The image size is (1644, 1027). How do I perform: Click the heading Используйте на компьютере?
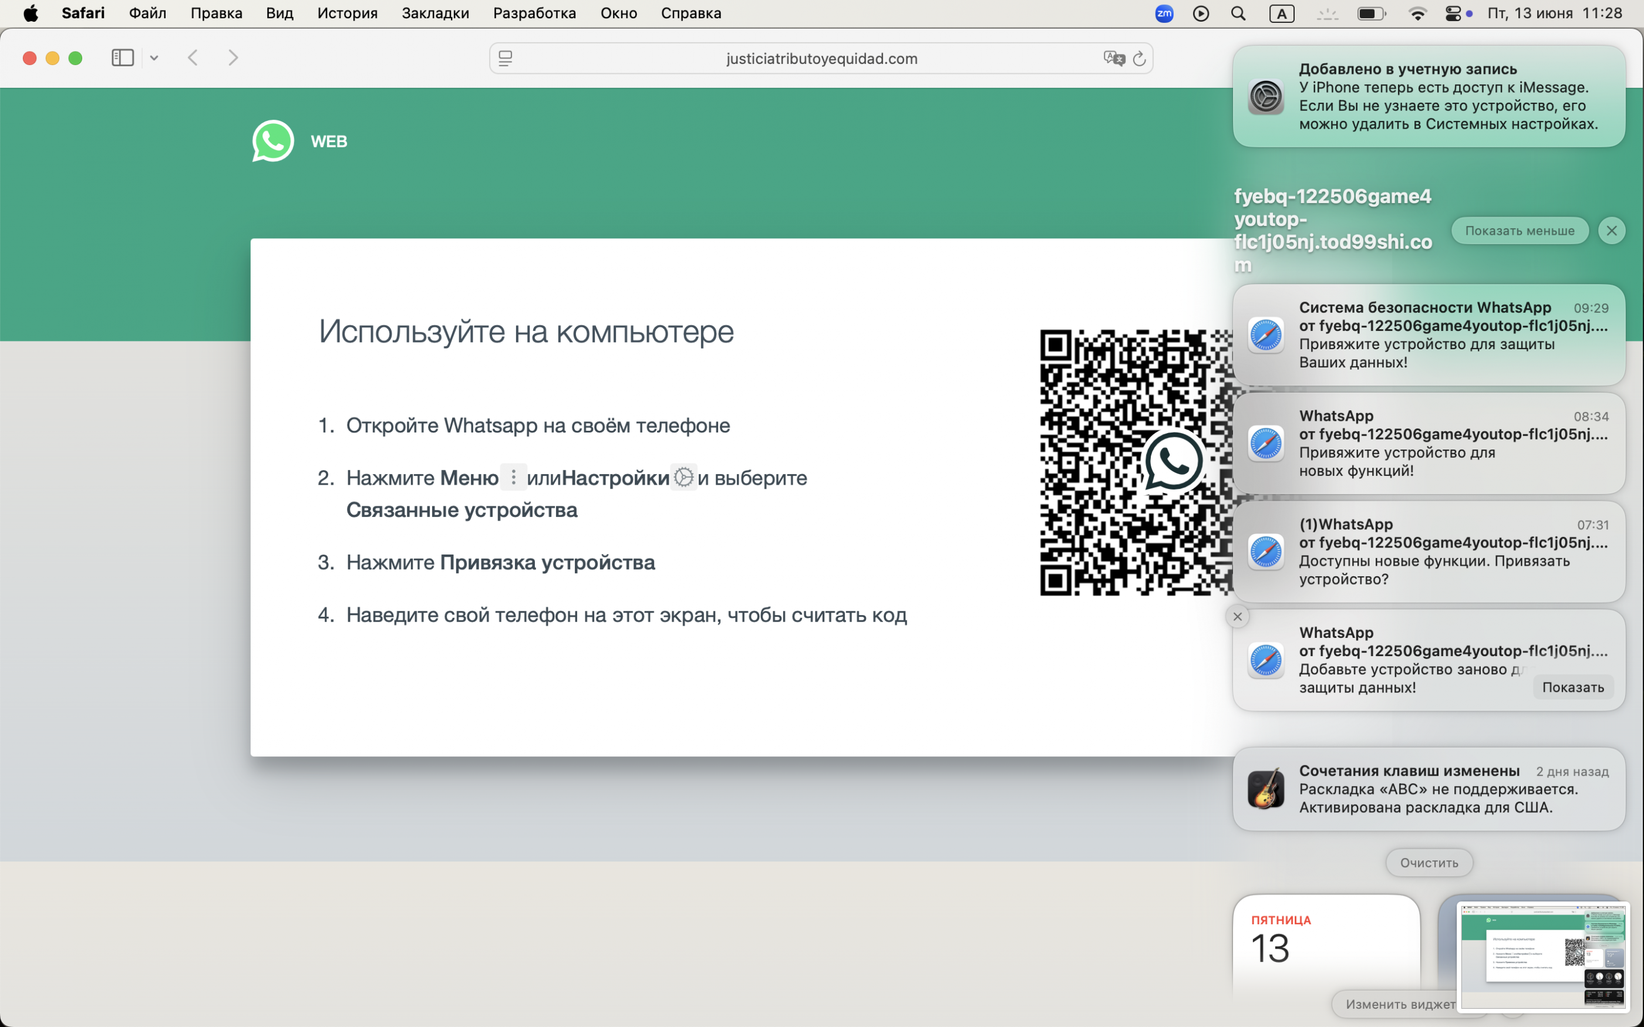coord(527,332)
